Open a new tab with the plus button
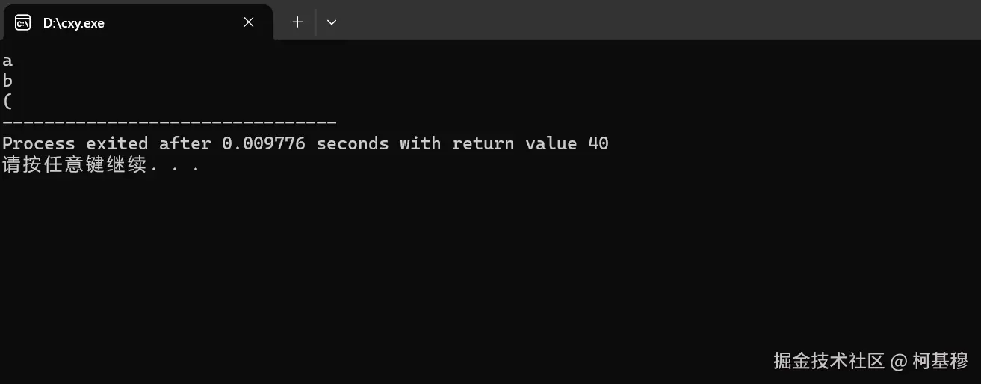Viewport: 981px width, 384px height. (x=297, y=22)
